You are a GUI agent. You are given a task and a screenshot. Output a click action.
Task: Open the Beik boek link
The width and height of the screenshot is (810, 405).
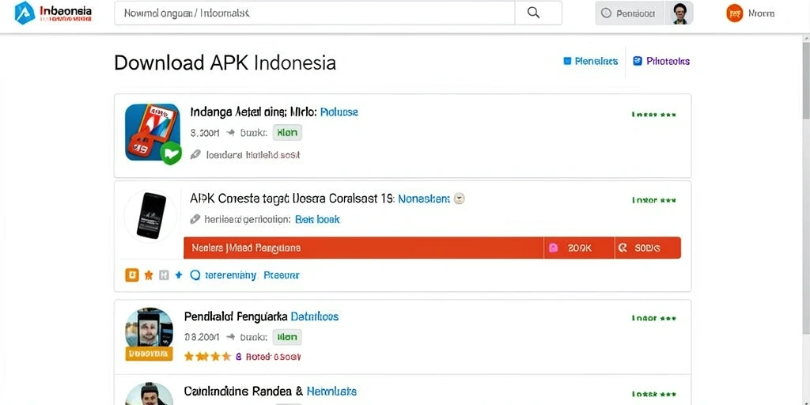click(x=317, y=220)
